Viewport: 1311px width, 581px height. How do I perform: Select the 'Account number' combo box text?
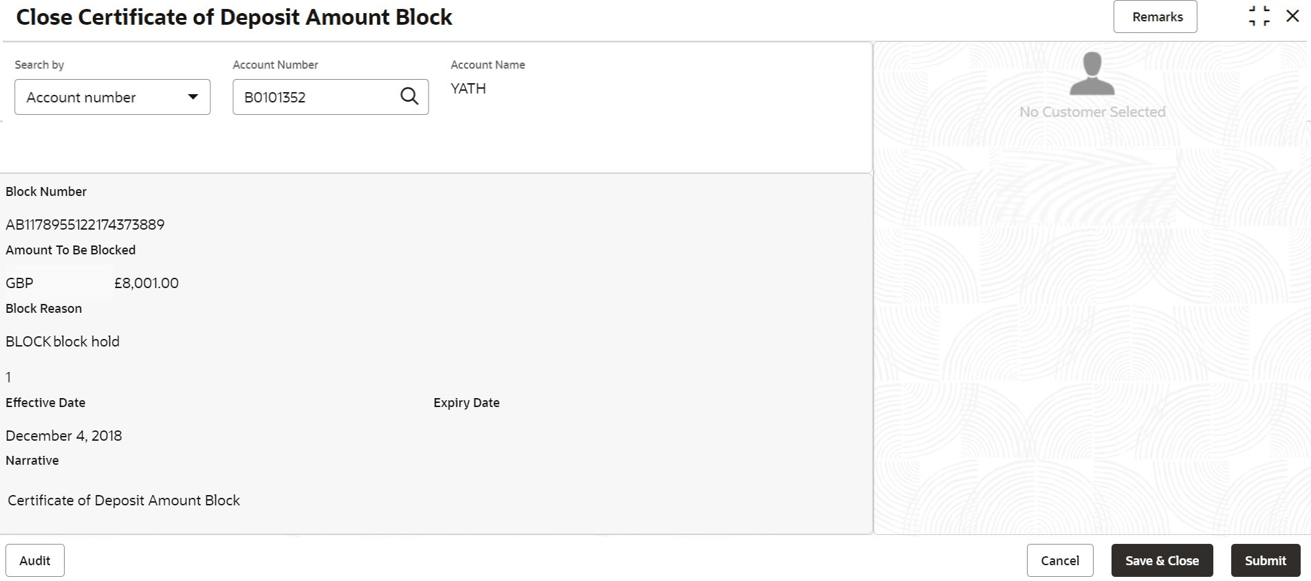tap(81, 98)
